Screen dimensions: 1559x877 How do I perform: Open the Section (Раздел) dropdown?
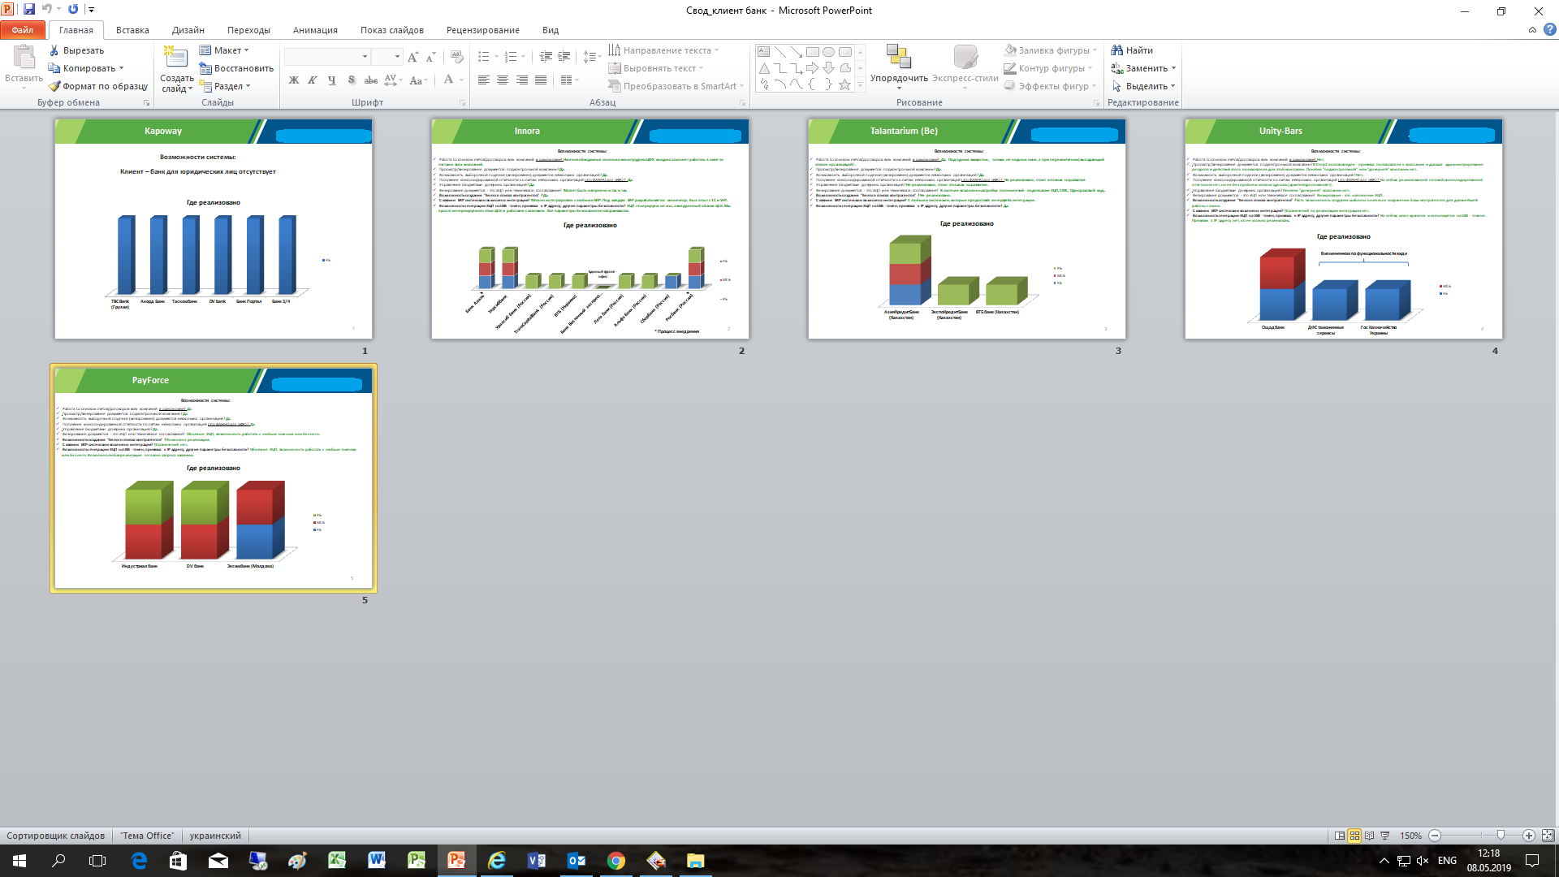coord(225,86)
